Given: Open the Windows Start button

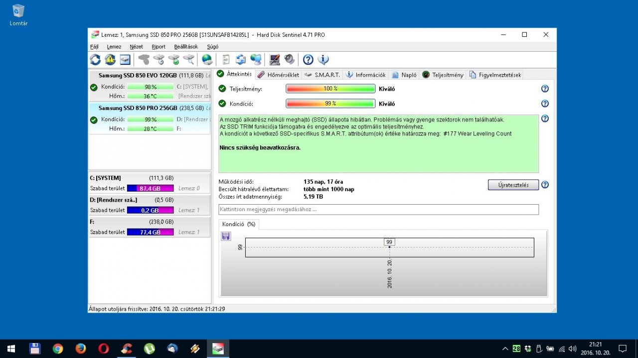Looking at the screenshot, I should coord(11,349).
